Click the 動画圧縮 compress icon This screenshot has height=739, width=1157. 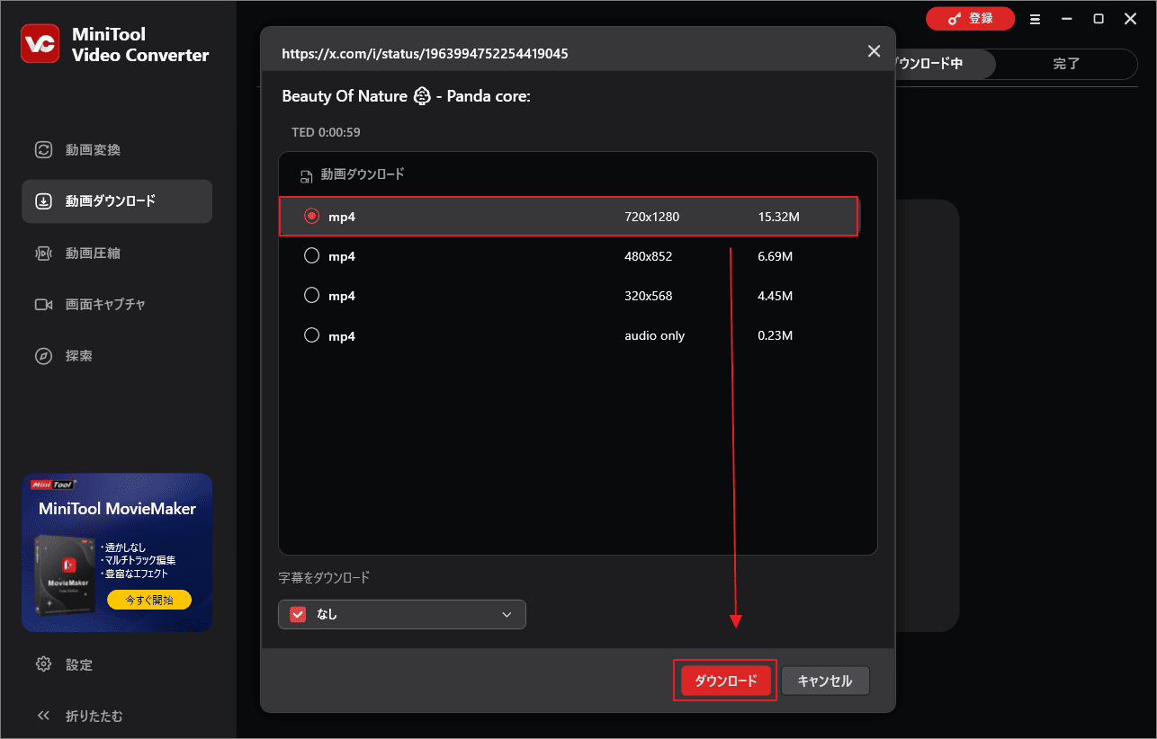pyautogui.click(x=43, y=254)
